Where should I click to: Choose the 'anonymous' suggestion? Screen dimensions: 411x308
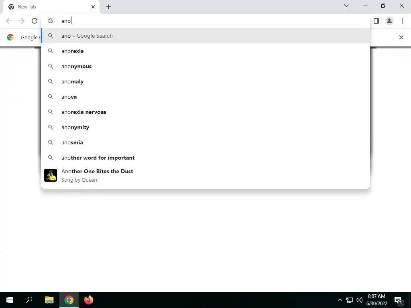click(205, 66)
